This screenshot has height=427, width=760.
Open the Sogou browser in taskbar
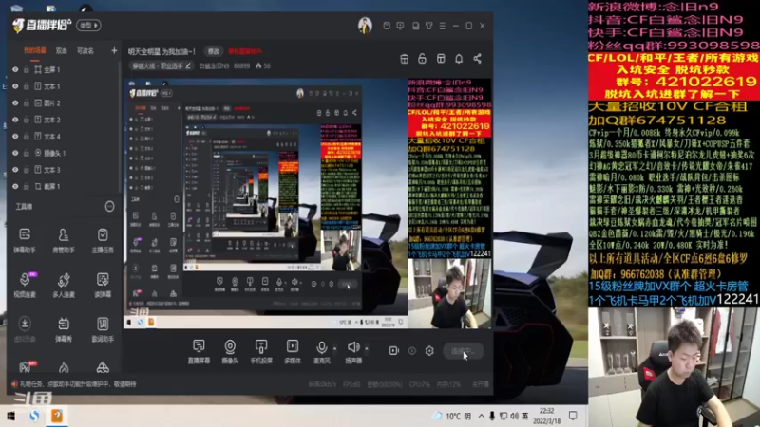tap(34, 416)
